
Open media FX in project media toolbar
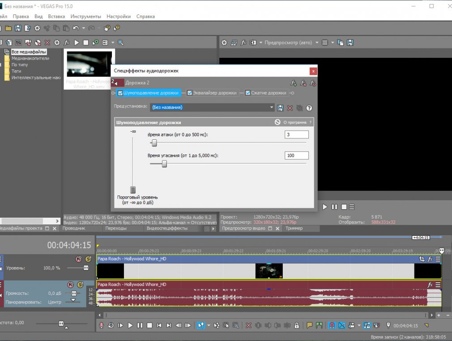pyautogui.click(x=67, y=43)
